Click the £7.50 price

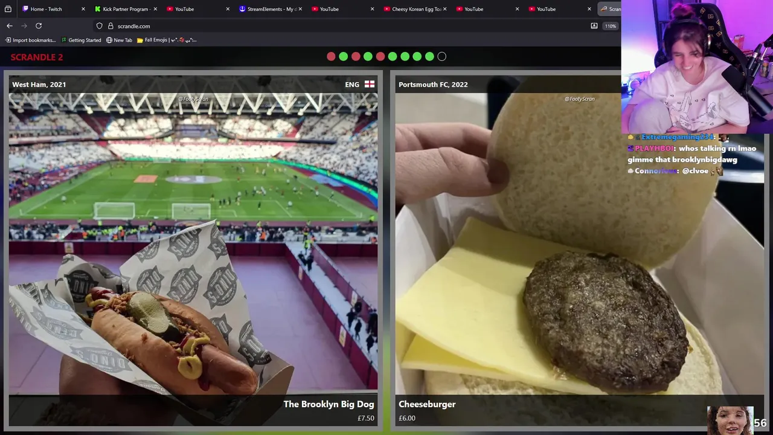[x=366, y=418]
